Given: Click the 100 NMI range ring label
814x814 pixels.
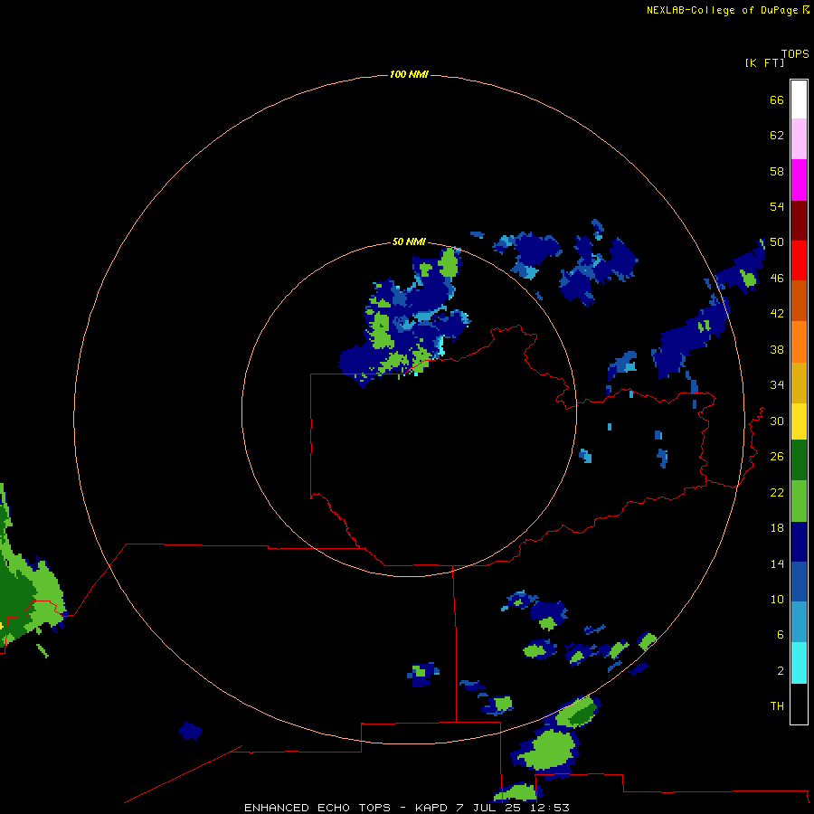Looking at the screenshot, I should coord(409,75).
